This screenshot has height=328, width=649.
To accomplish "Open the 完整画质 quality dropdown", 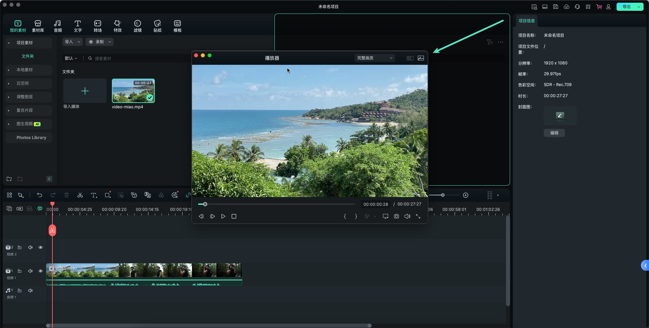I will point(375,58).
